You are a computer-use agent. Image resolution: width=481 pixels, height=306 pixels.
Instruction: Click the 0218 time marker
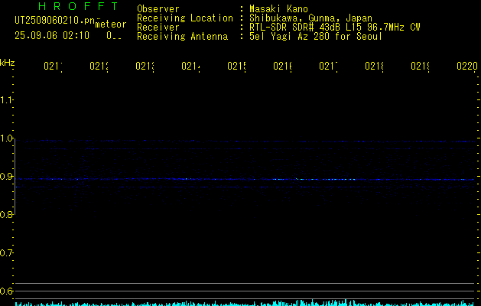coord(374,66)
